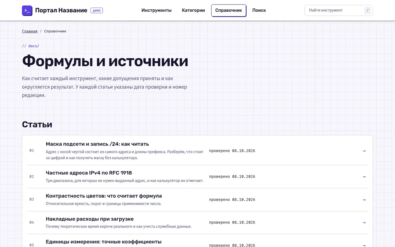This screenshot has width=395, height=247.
Task: Open article Накладные расходы при загрузке
Action: coord(90,219)
